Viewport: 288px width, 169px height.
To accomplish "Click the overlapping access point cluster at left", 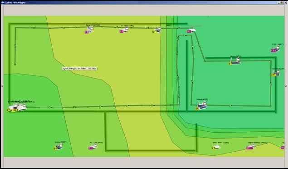I will click(17, 107).
